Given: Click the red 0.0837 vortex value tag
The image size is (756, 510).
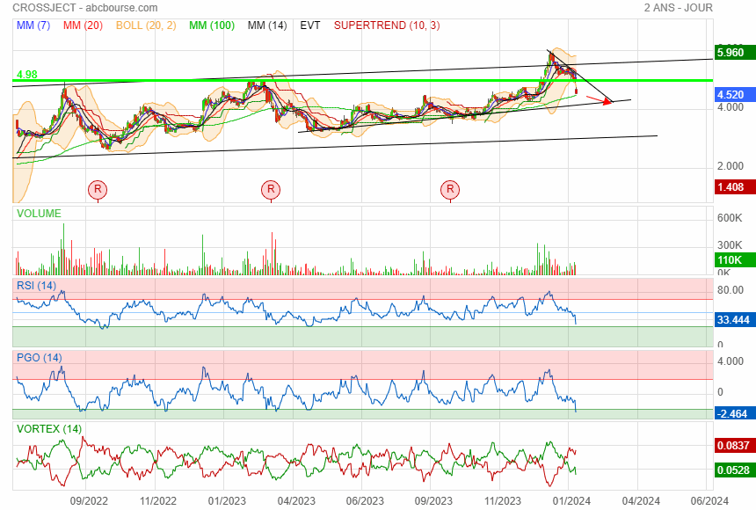Looking at the screenshot, I should (x=735, y=445).
